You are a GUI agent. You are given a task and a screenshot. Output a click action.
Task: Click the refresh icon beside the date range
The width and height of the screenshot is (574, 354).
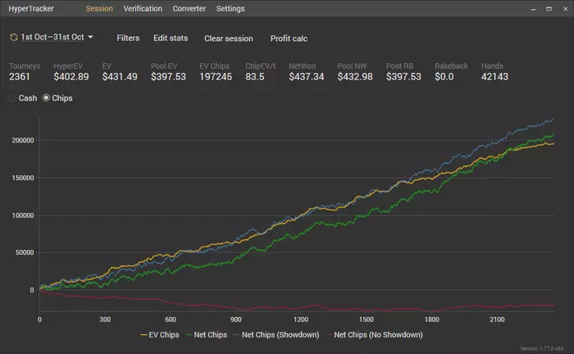(x=14, y=38)
